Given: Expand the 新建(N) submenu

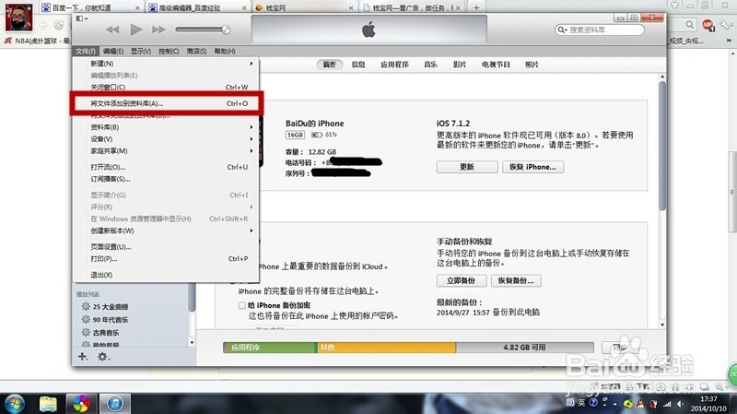Looking at the screenshot, I should coord(165,64).
